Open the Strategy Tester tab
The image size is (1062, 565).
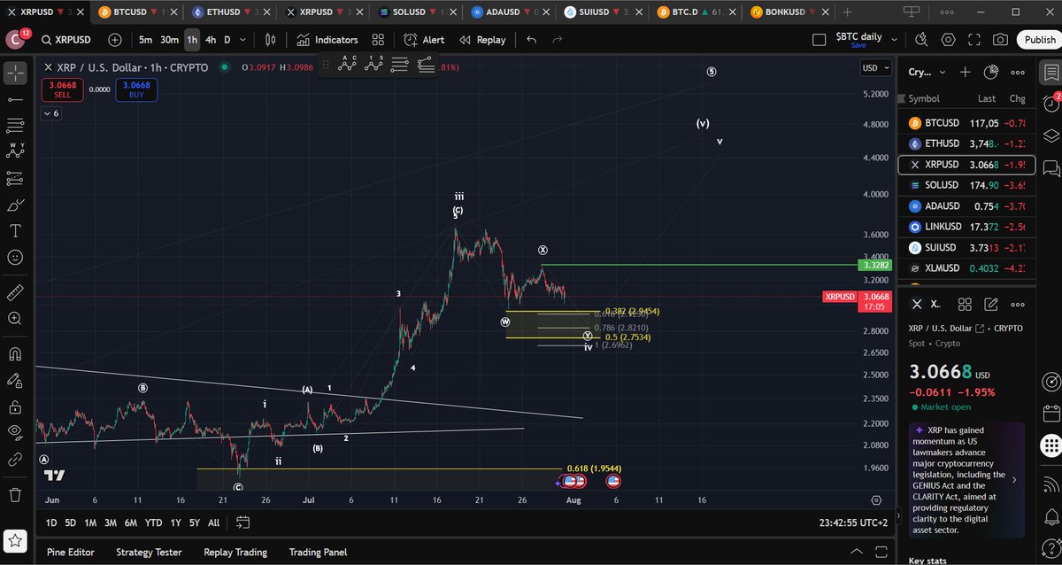click(149, 552)
